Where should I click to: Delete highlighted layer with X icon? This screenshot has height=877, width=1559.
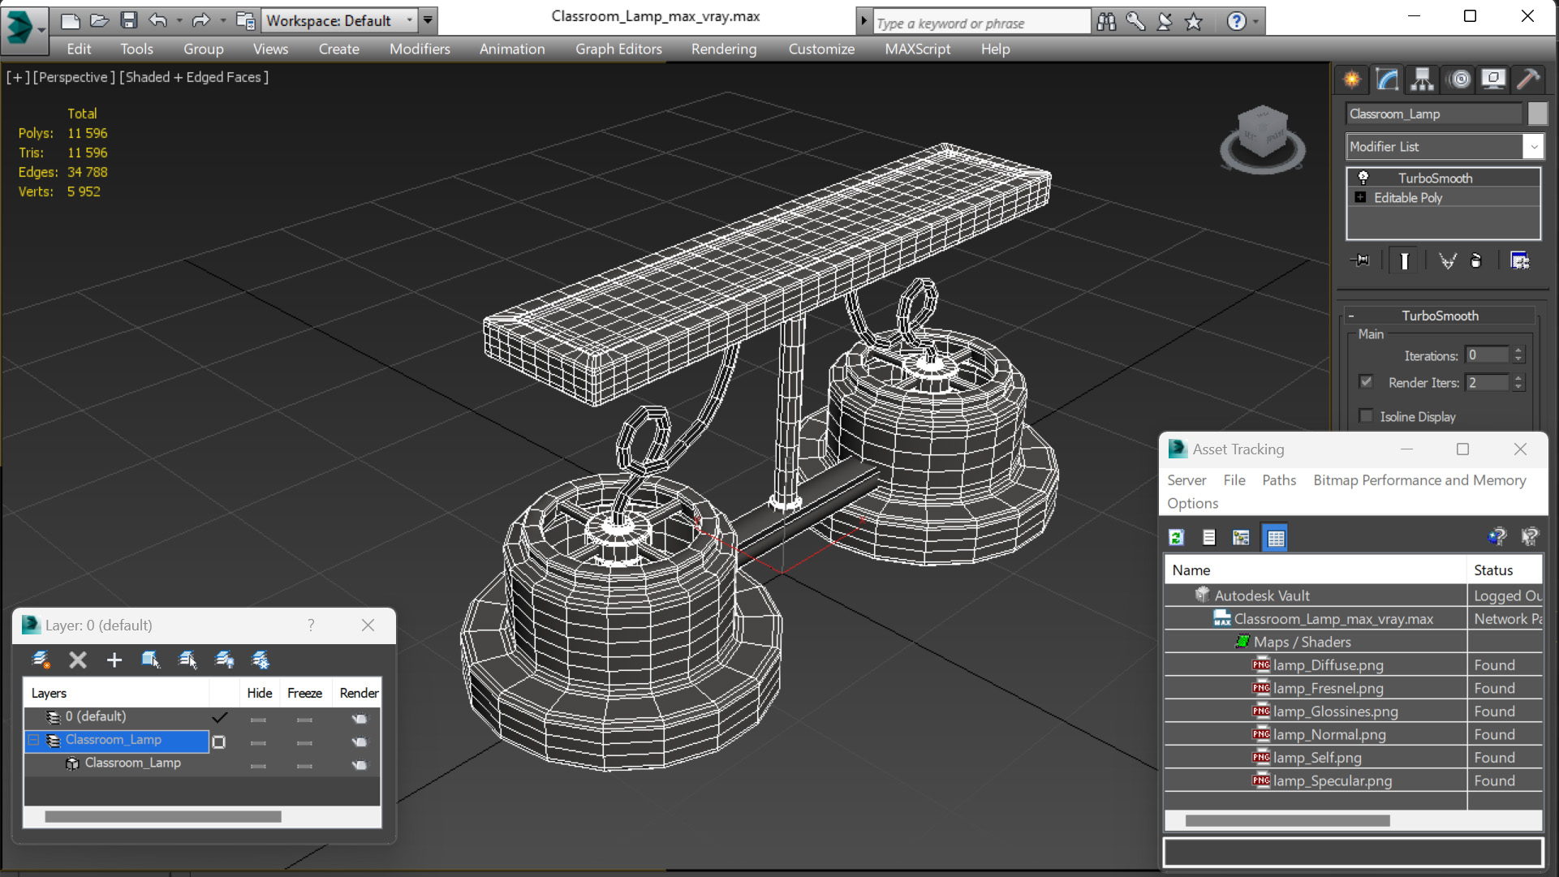click(x=78, y=660)
